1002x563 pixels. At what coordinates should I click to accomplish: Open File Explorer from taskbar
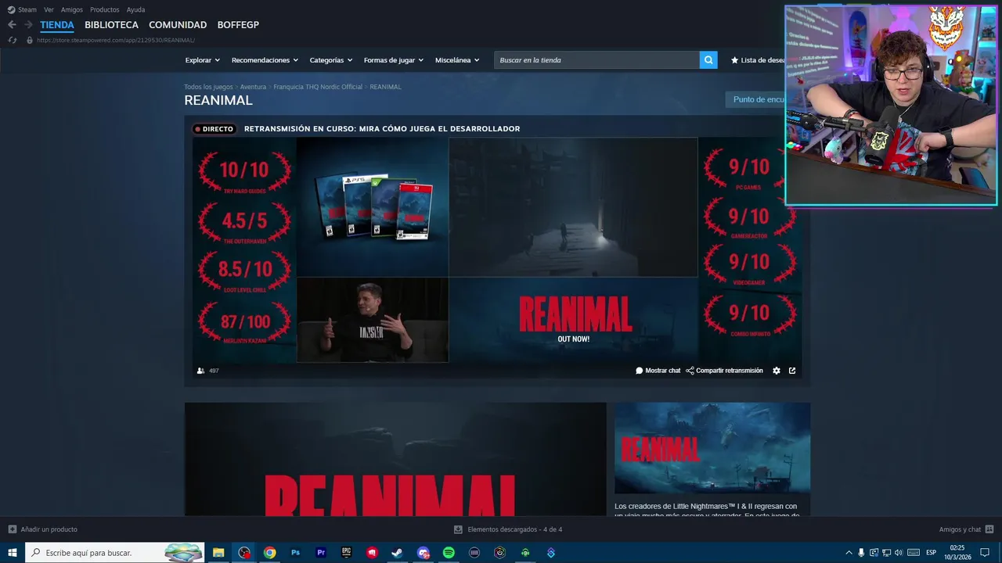tap(218, 553)
